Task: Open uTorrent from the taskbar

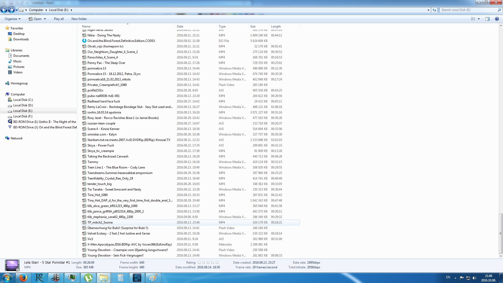Action: coord(88,278)
